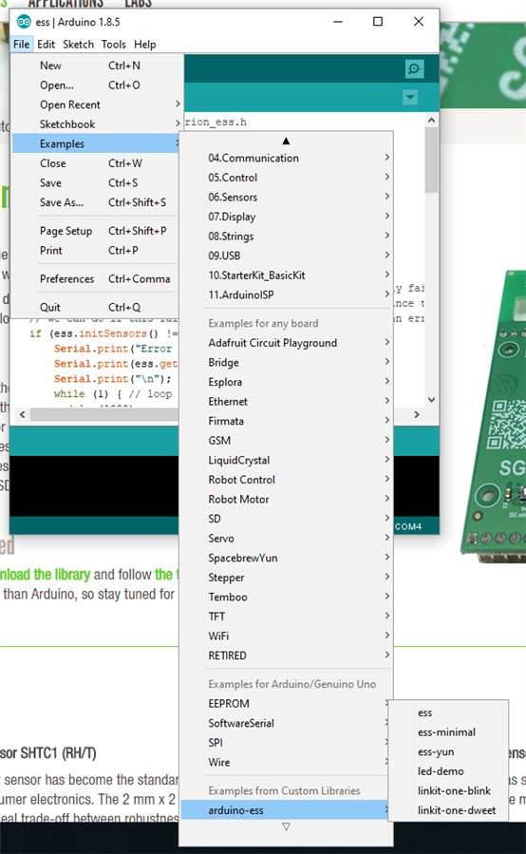Choose Open... from the File menu

tap(97, 85)
